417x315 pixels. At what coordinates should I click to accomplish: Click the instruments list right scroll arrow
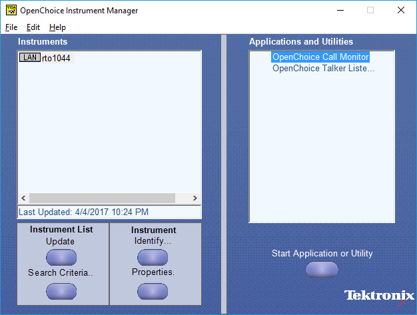[195, 198]
